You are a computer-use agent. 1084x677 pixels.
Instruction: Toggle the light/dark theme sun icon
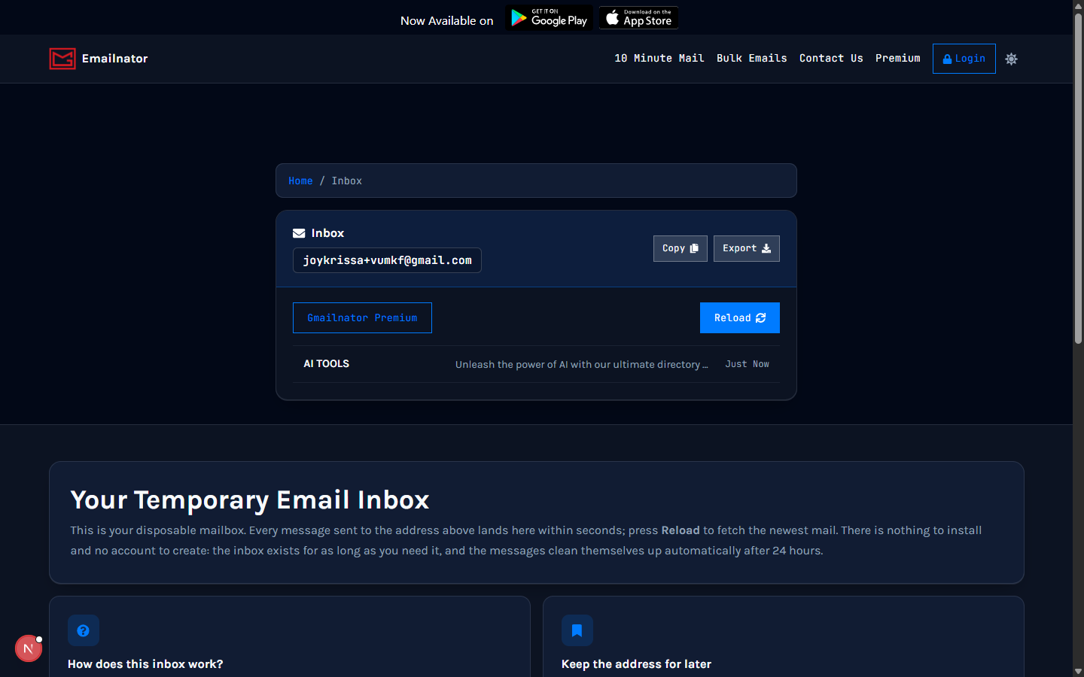pyautogui.click(x=1011, y=59)
